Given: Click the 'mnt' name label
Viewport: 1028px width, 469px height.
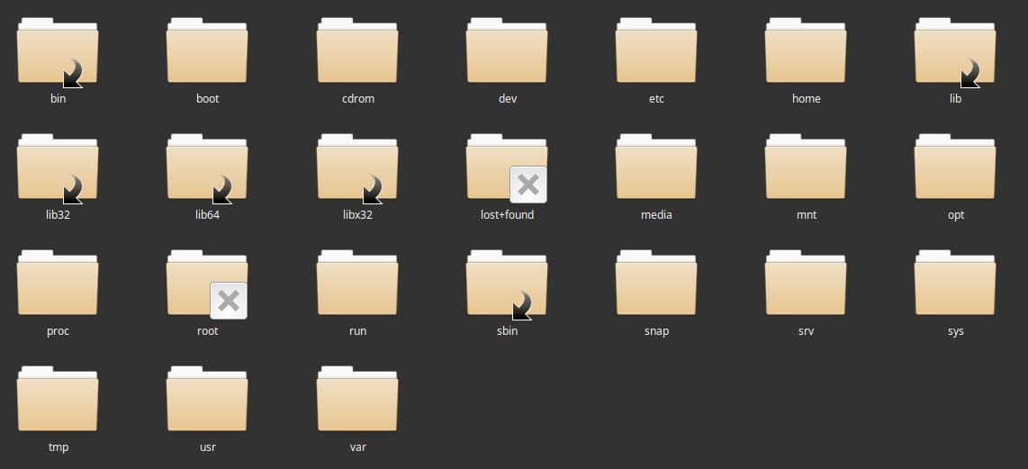Looking at the screenshot, I should [806, 214].
